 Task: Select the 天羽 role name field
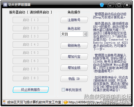coord(74,34)
